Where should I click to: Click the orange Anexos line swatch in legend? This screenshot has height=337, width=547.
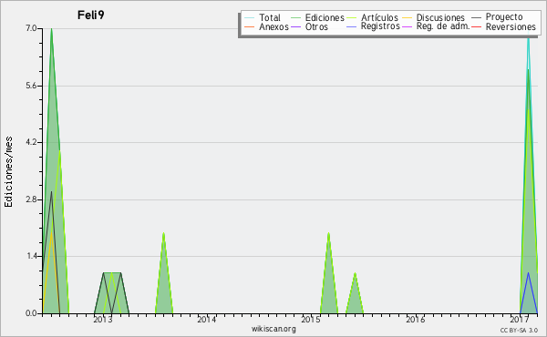tap(249, 26)
